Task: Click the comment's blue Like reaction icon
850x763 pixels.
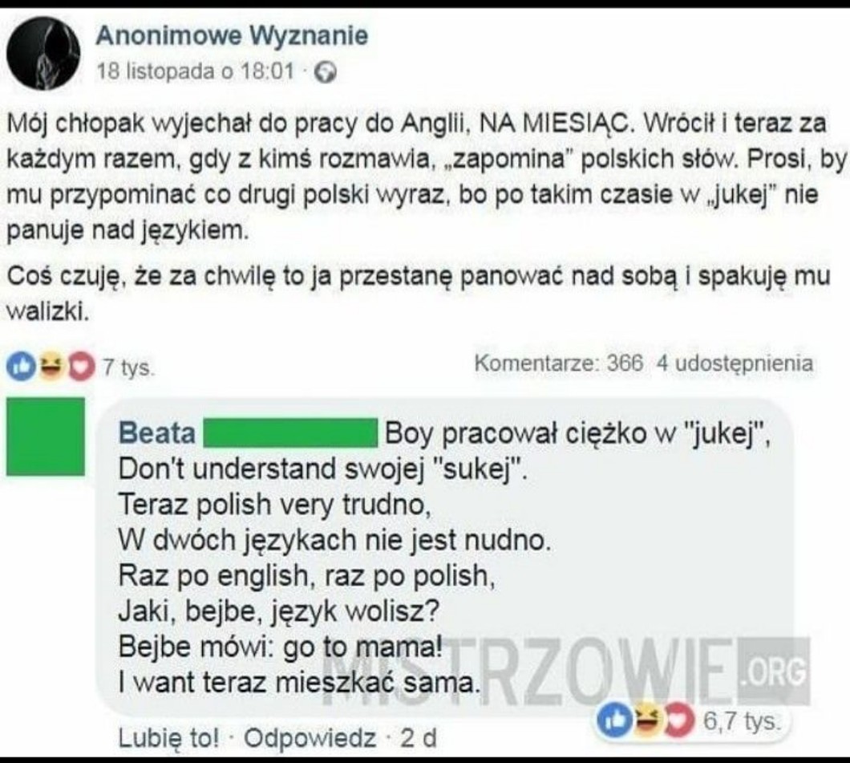Action: [615, 720]
